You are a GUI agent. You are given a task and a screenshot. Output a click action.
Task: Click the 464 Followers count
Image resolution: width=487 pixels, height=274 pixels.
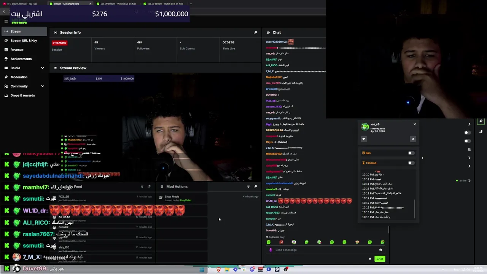140,43
